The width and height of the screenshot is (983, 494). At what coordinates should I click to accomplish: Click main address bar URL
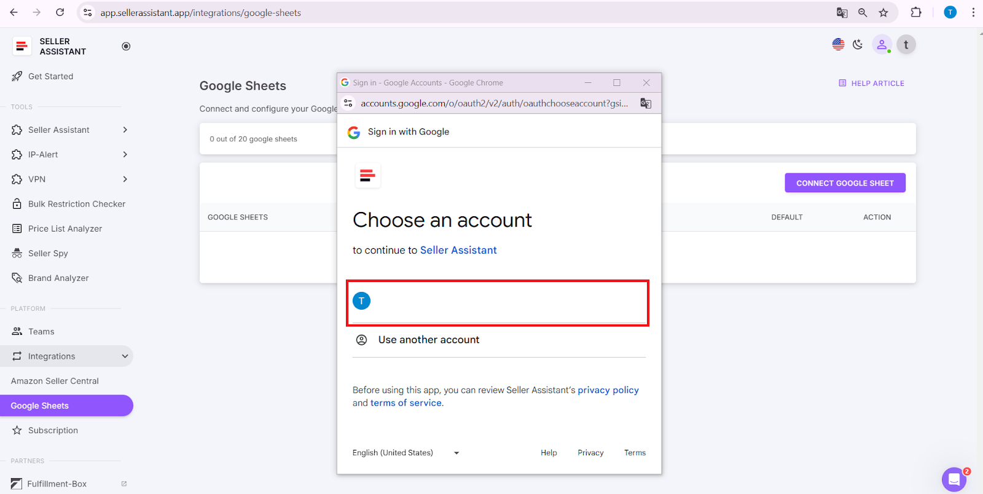[x=201, y=12]
